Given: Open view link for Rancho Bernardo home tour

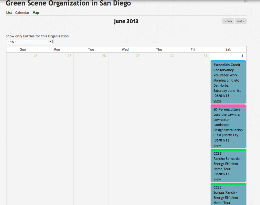Looking at the screenshot, I should click(x=217, y=180).
